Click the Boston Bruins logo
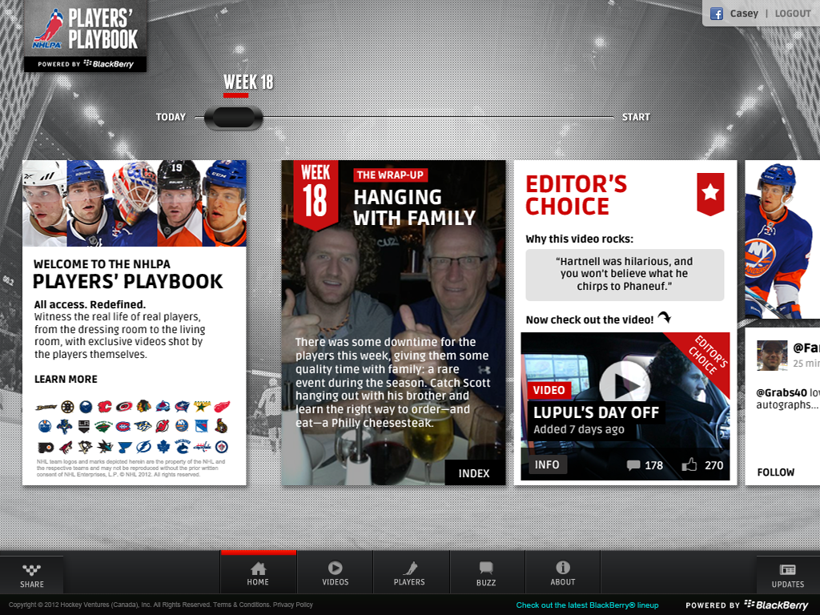 [x=67, y=407]
